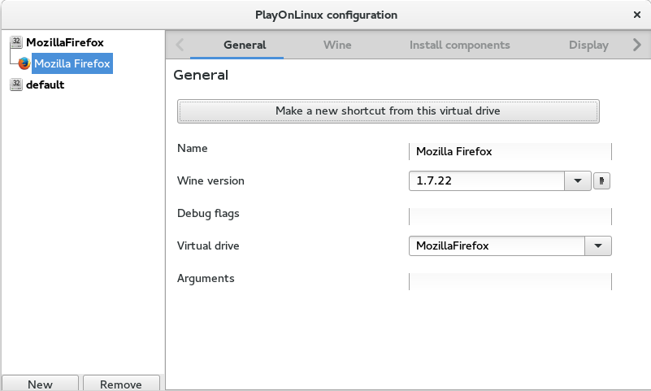This screenshot has height=391, width=651.
Task: Make a new shortcut from this virtual drive
Action: point(388,111)
